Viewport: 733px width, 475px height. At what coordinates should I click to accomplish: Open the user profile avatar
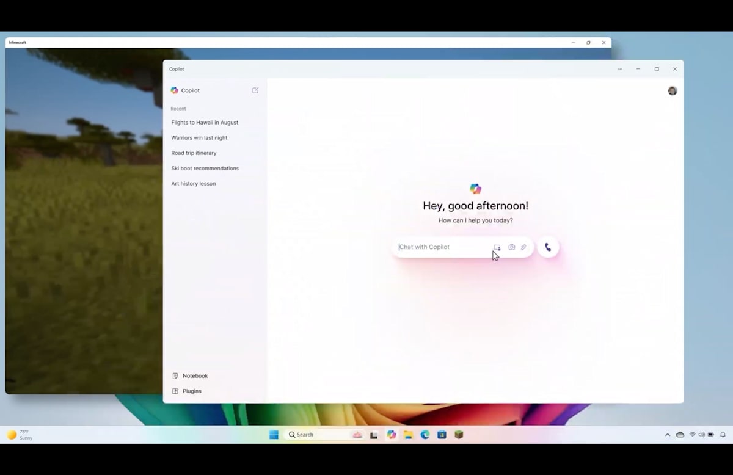673,91
